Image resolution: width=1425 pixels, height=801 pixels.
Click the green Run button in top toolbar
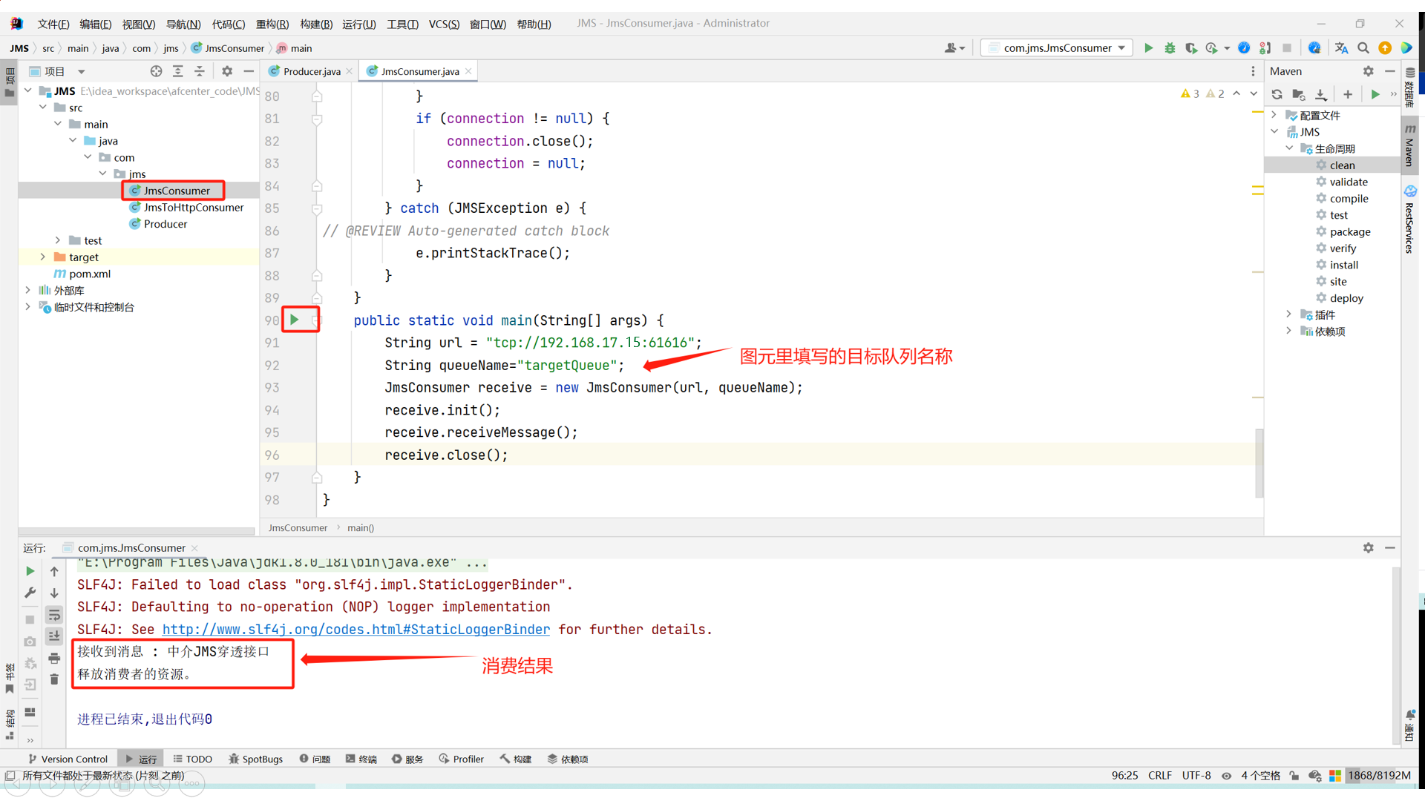point(1148,48)
